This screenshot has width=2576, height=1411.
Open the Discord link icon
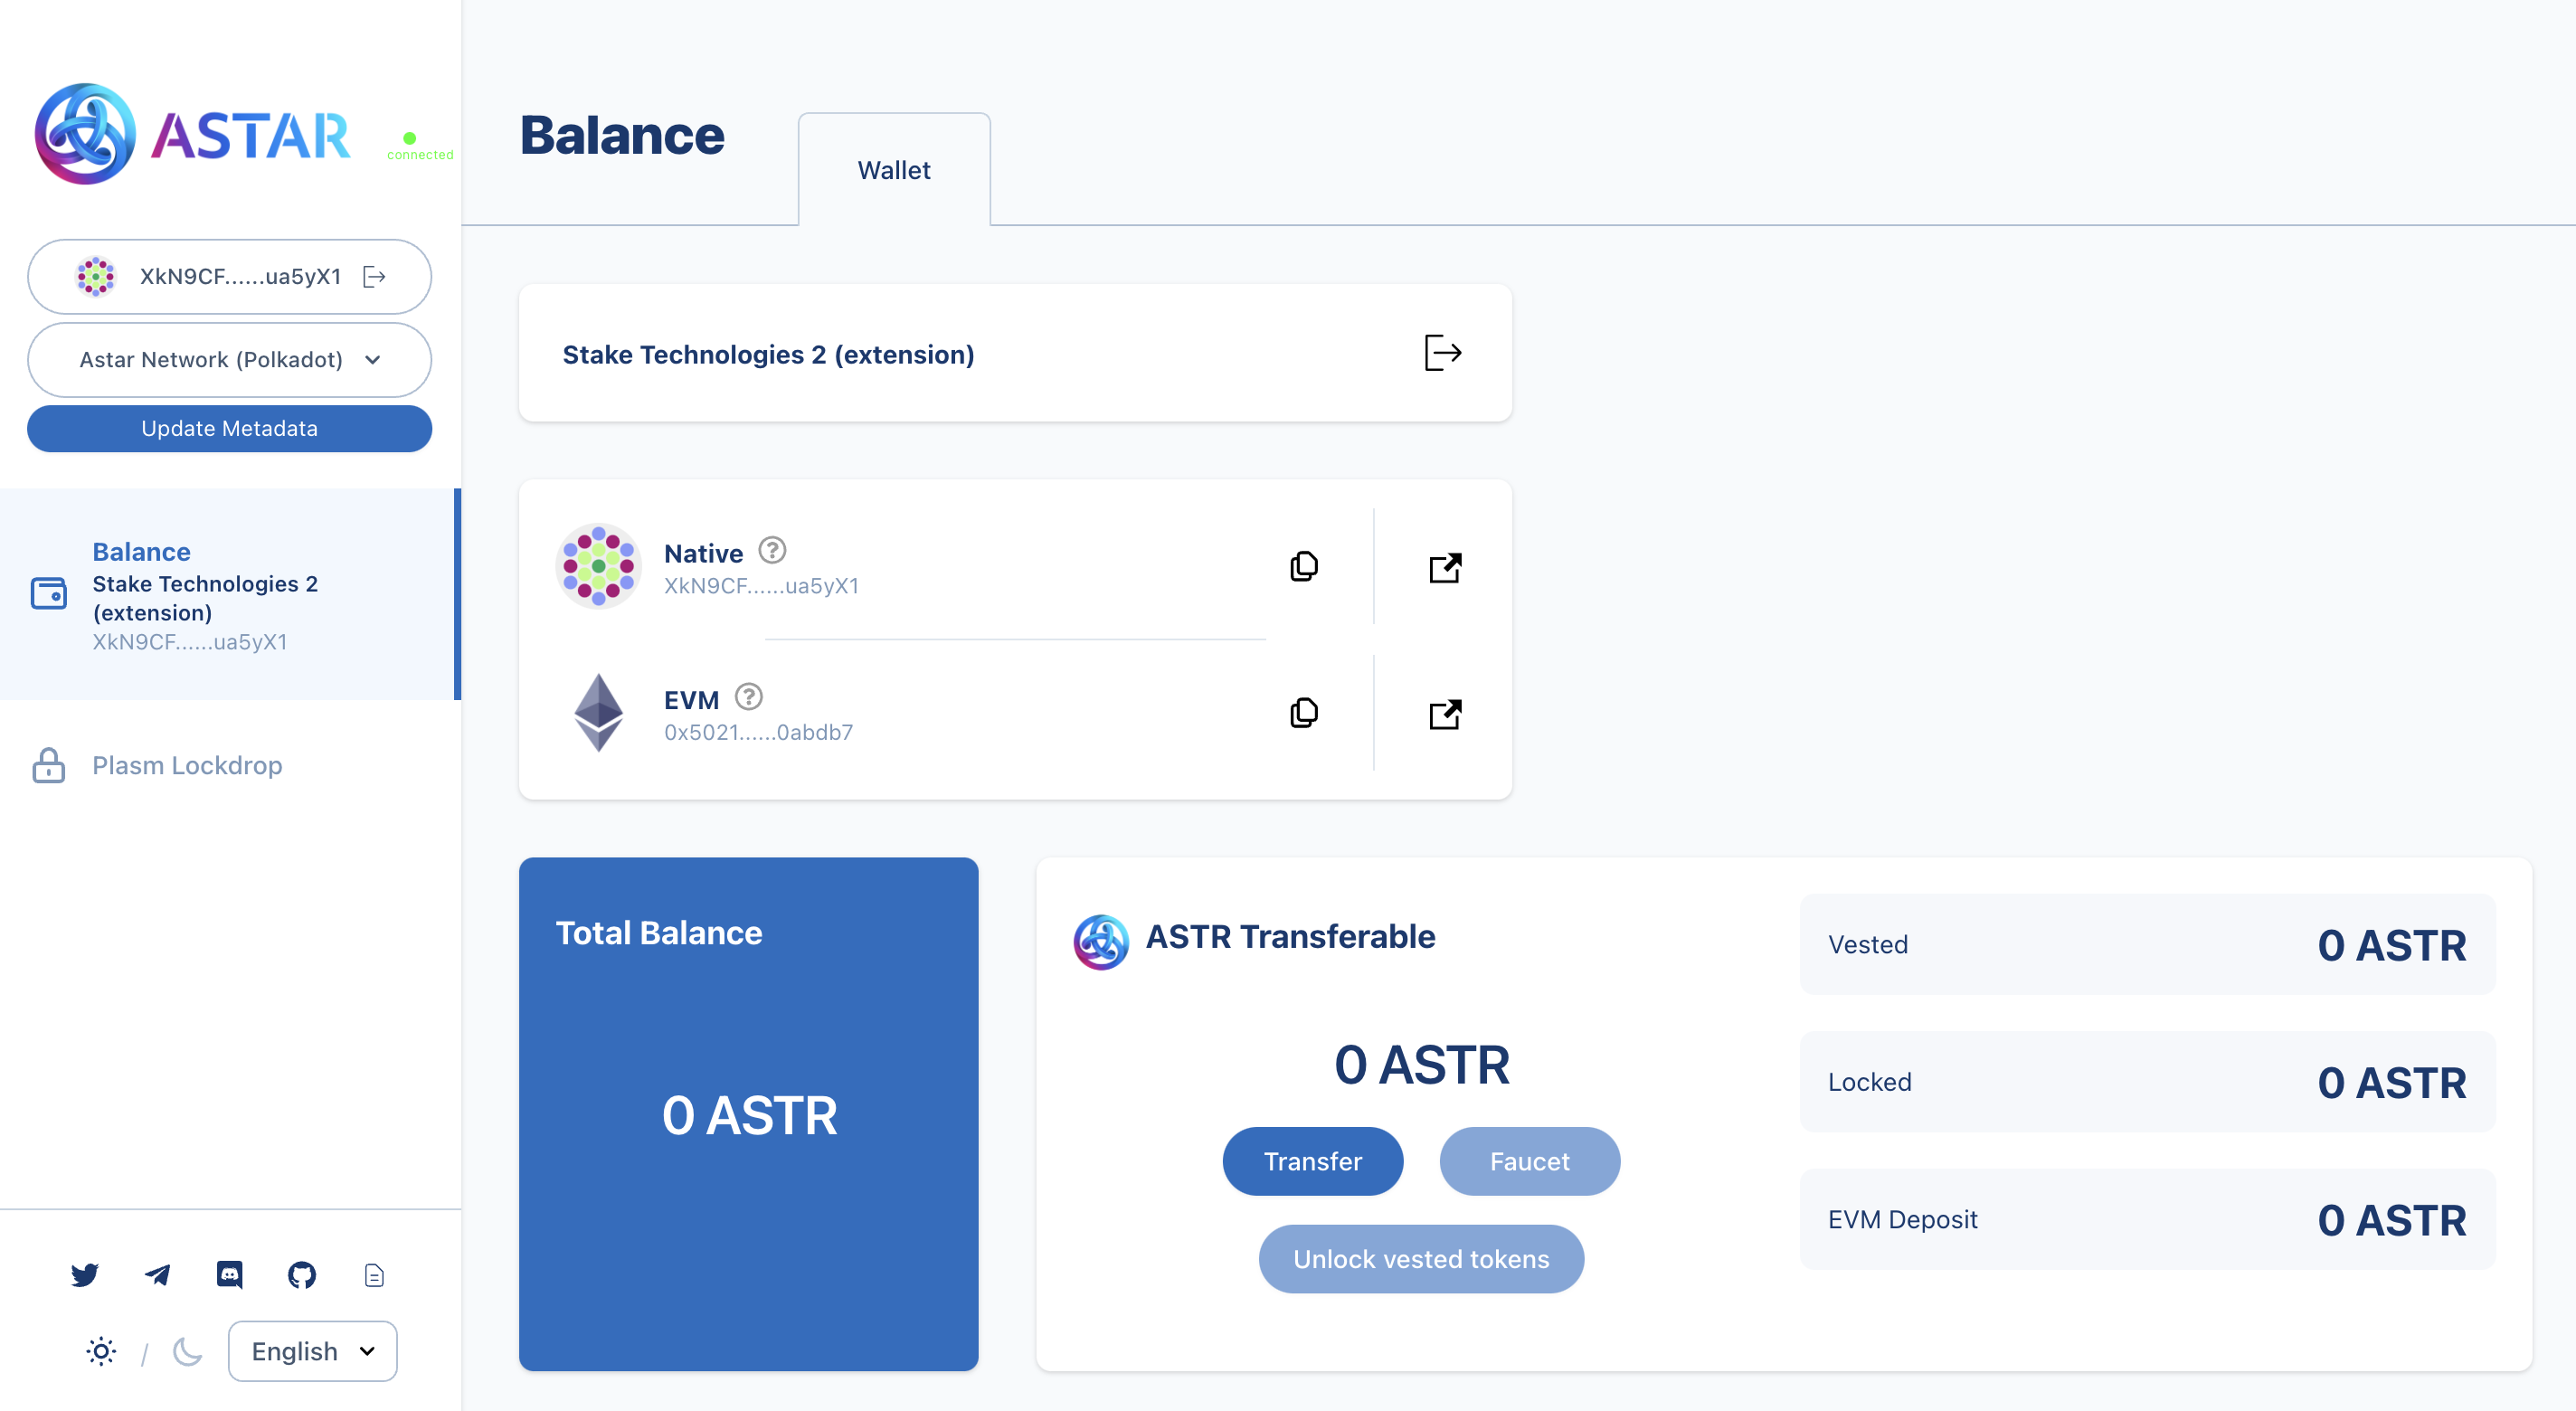coord(230,1274)
